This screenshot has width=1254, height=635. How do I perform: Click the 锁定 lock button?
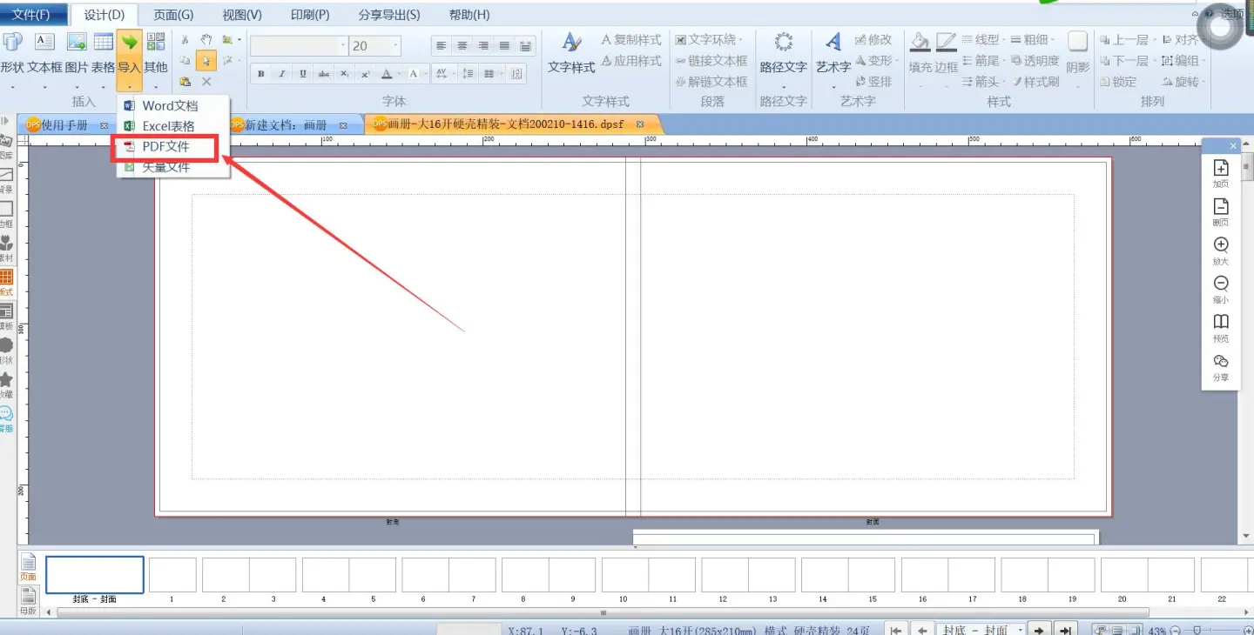(1118, 82)
